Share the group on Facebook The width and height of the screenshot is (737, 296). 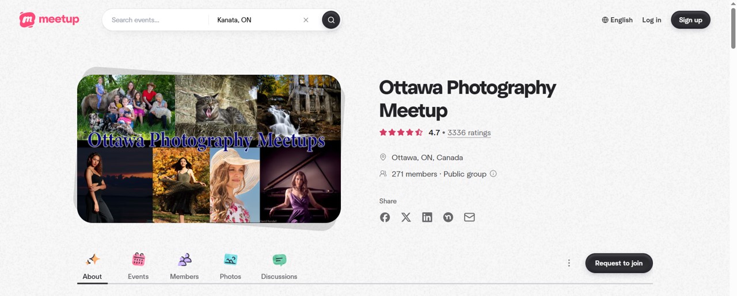(385, 217)
